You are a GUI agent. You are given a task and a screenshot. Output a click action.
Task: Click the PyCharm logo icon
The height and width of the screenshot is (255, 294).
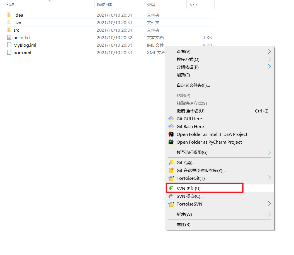pyautogui.click(x=171, y=142)
